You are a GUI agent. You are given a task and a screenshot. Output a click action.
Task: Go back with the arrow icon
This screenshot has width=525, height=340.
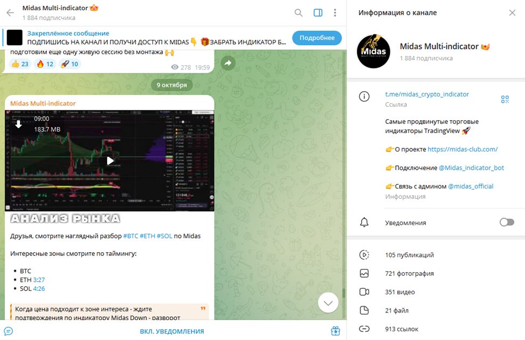point(10,13)
